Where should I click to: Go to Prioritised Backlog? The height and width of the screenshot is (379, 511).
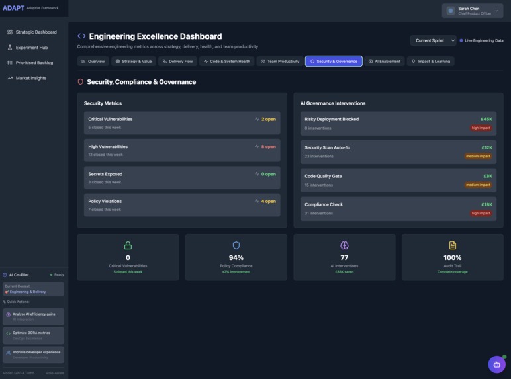(x=30, y=63)
